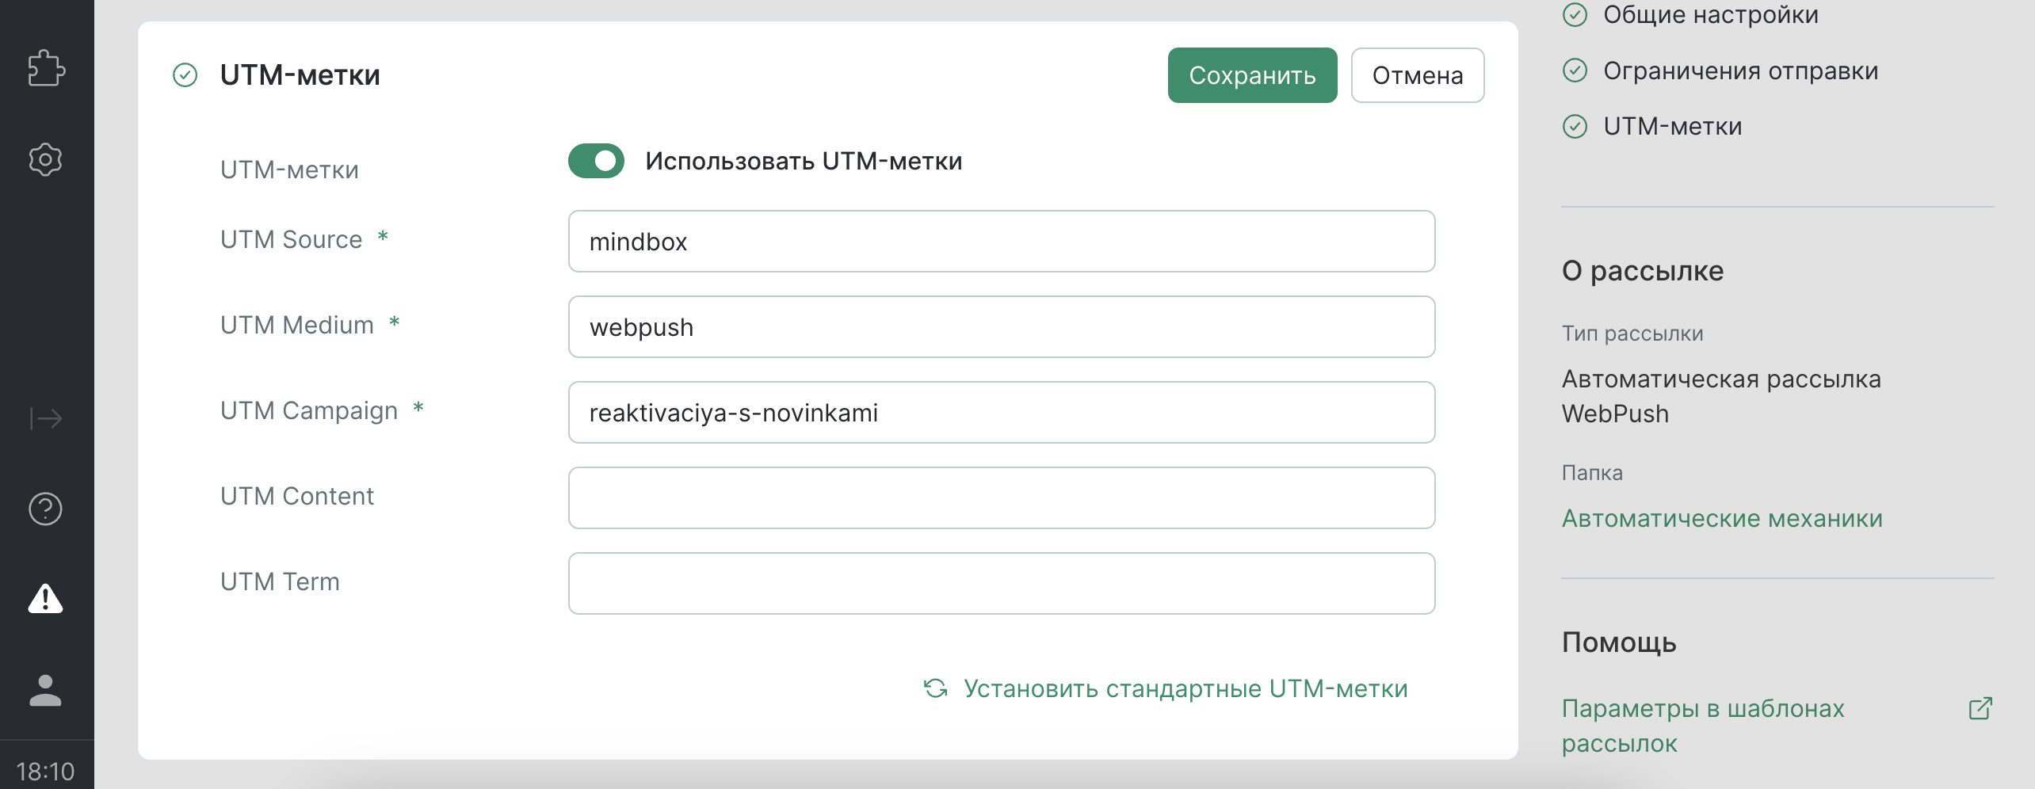Open the integrations puzzle icon in sidebar

tap(46, 68)
